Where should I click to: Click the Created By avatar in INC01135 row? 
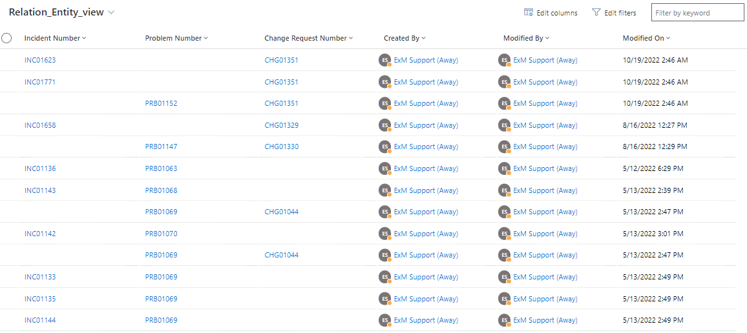[x=384, y=299]
